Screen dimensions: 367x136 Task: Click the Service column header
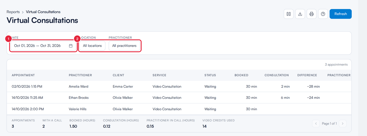coord(159,75)
